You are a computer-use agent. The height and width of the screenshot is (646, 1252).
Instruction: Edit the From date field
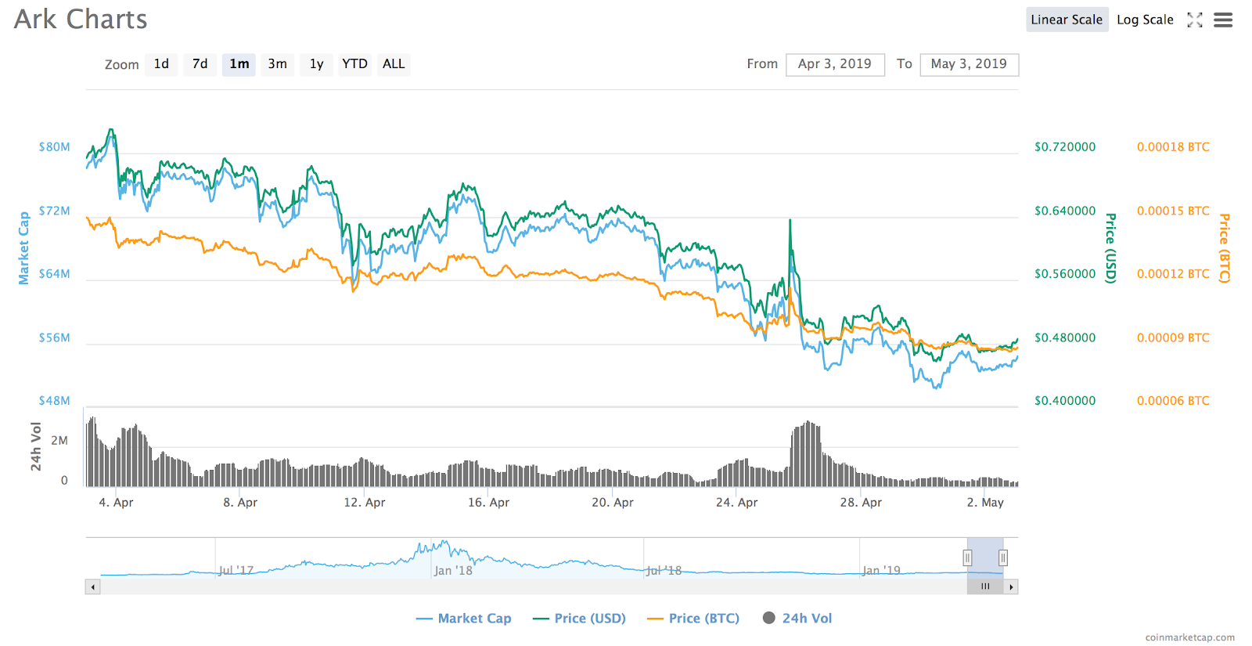[x=835, y=64]
